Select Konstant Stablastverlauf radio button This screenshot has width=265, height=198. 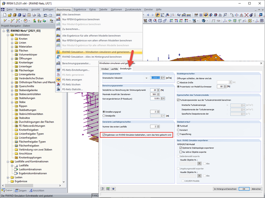click(x=178, y=130)
